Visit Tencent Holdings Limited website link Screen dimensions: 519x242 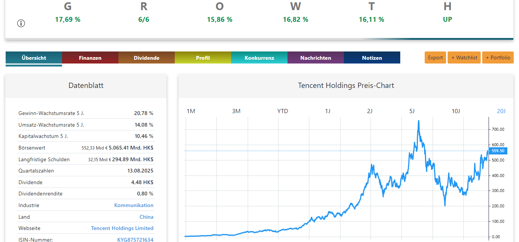click(x=122, y=228)
